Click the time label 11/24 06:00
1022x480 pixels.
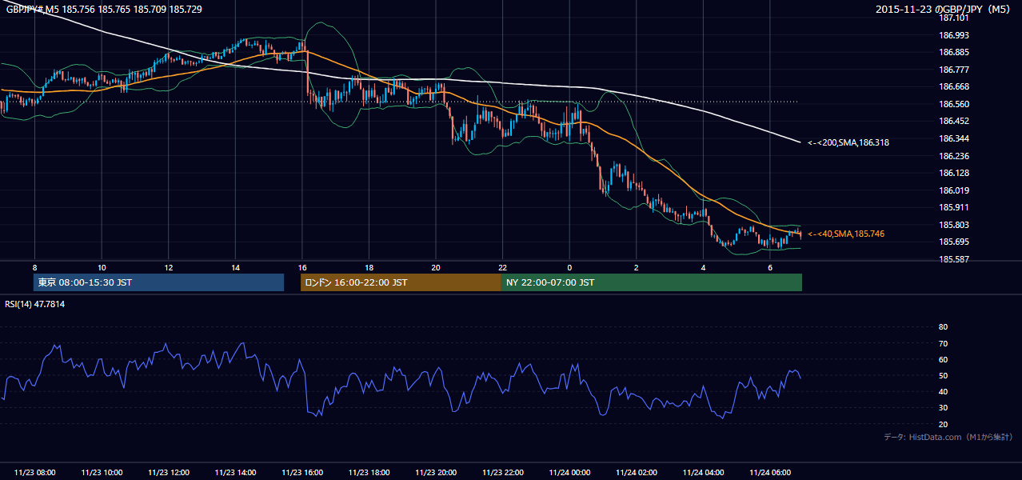(x=769, y=473)
